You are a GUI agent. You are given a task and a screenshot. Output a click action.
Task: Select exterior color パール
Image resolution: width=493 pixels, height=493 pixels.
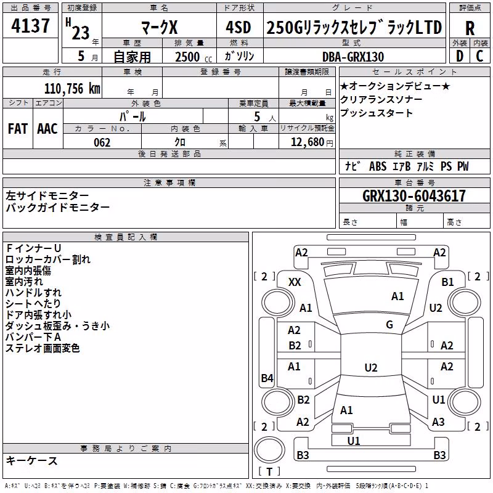point(132,116)
